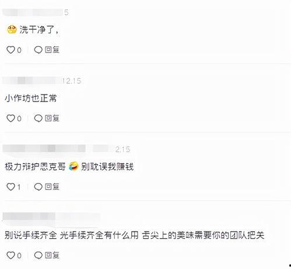Click the like count 1 on the third comment
Screen dimensions: 291x269
(19, 187)
